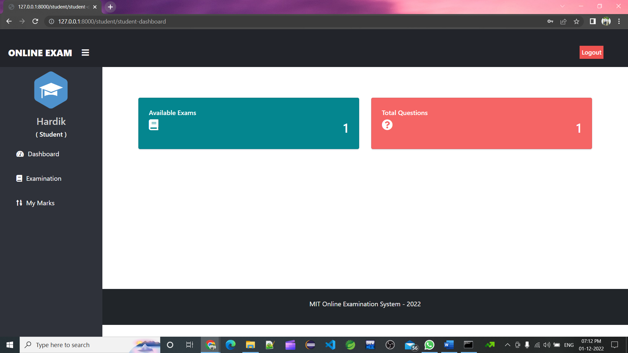Image resolution: width=628 pixels, height=353 pixels.
Task: Open the browser side panel
Action: tap(593, 21)
